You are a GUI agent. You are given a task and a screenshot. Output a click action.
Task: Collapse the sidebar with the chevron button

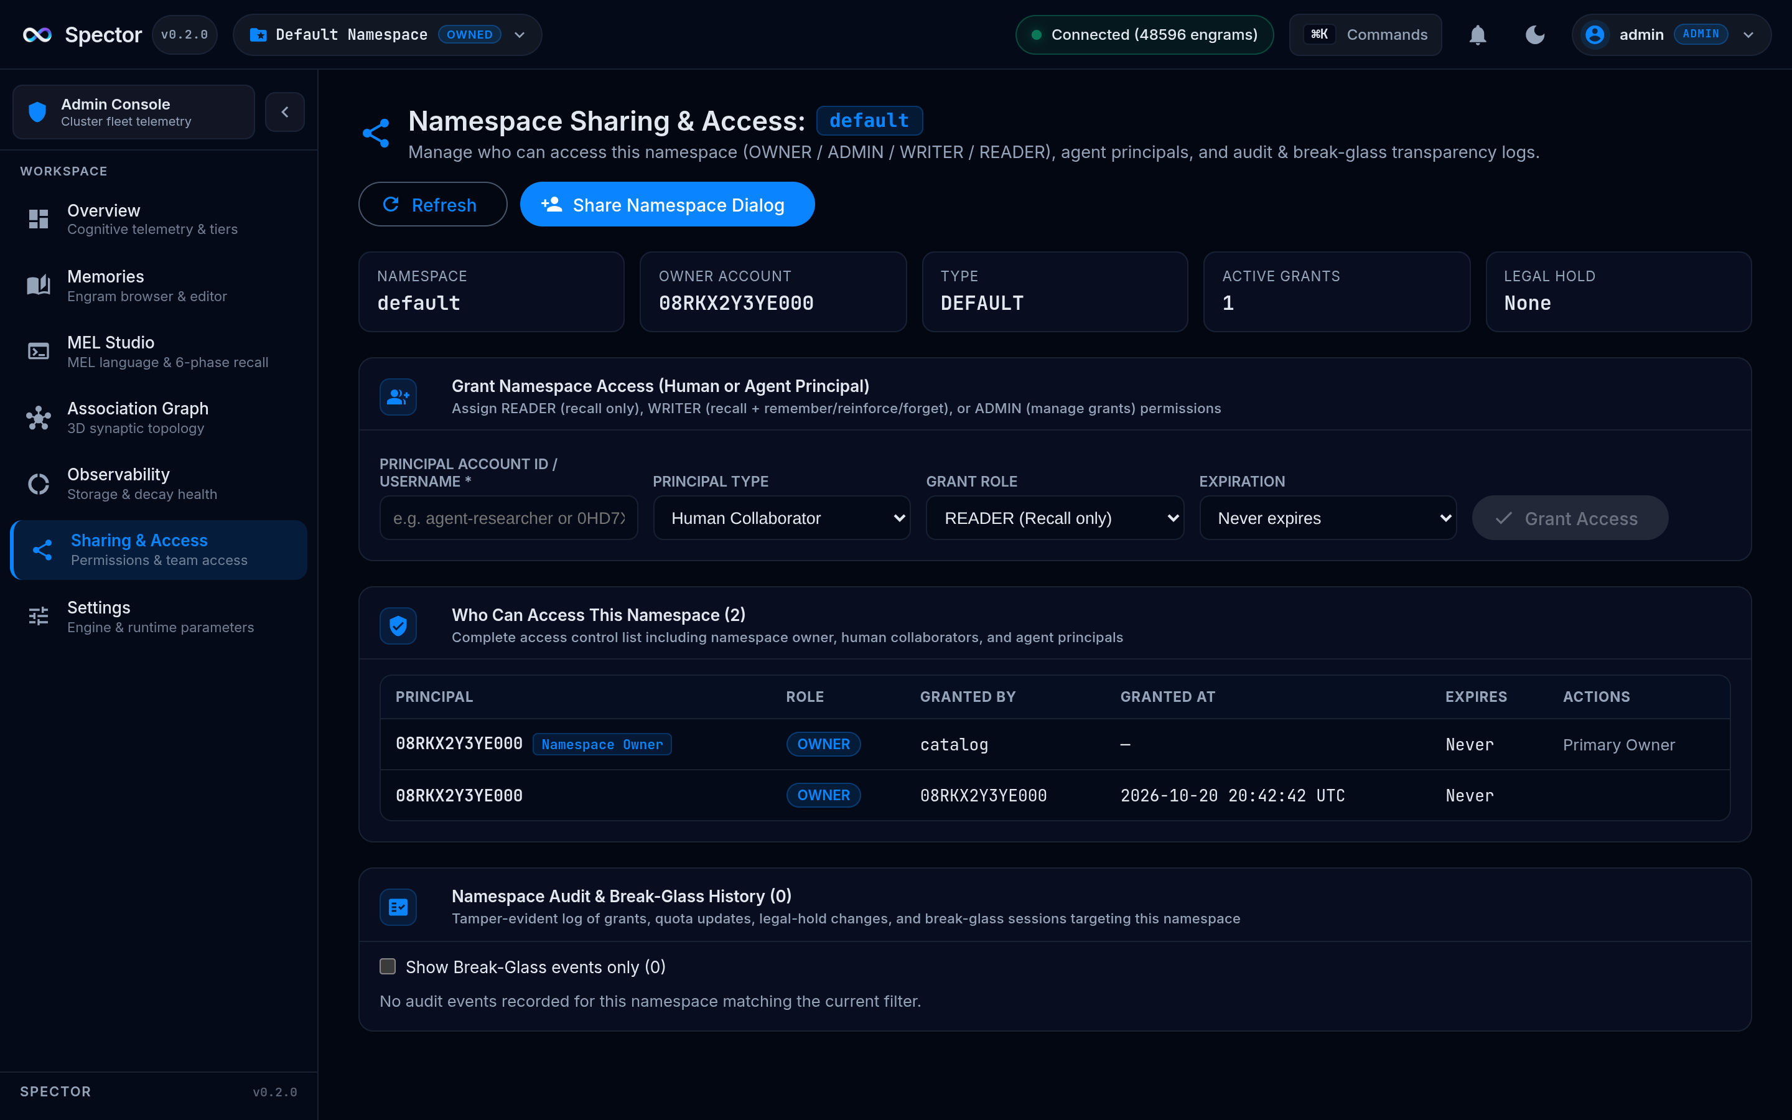(x=285, y=112)
